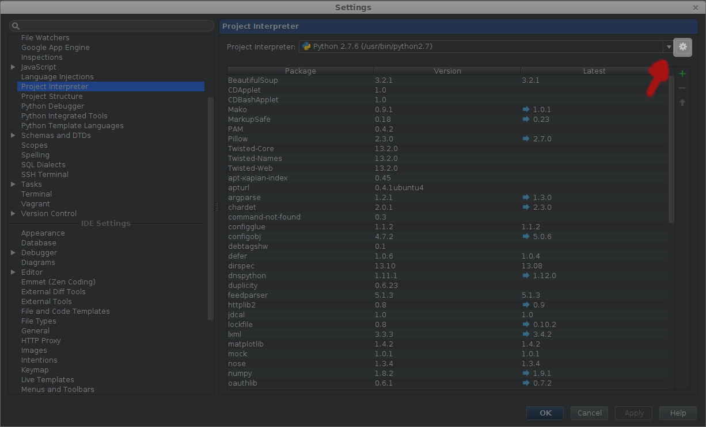Image resolution: width=706 pixels, height=427 pixels.
Task: Click the Cancel button
Action: tap(590, 413)
